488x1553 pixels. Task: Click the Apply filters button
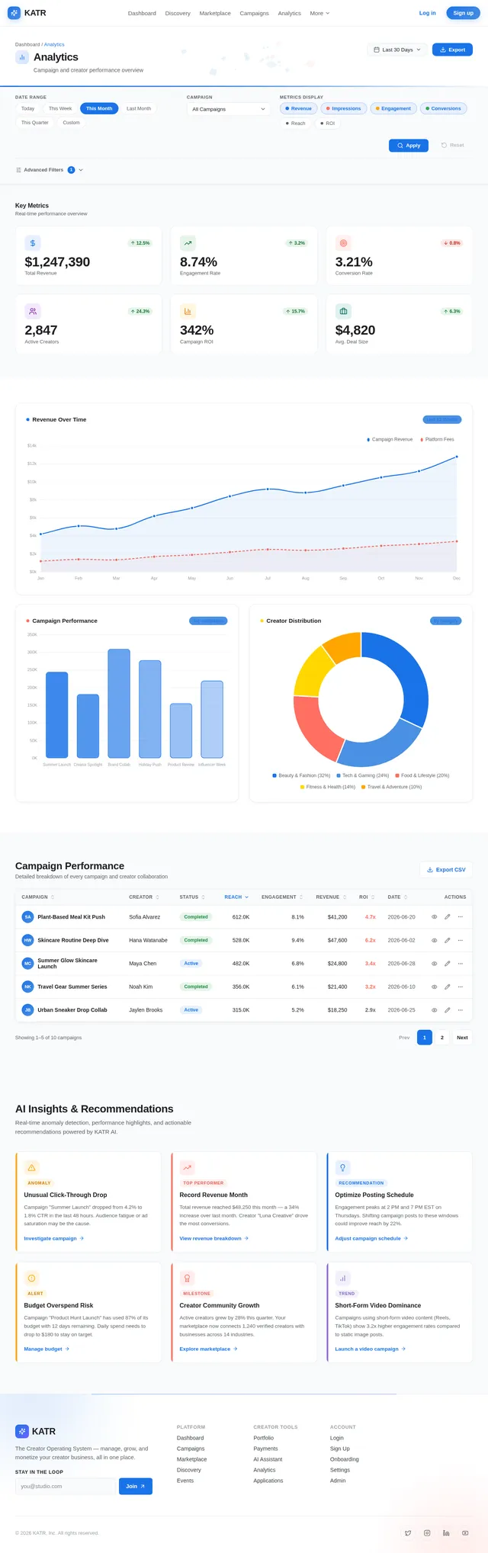click(409, 146)
